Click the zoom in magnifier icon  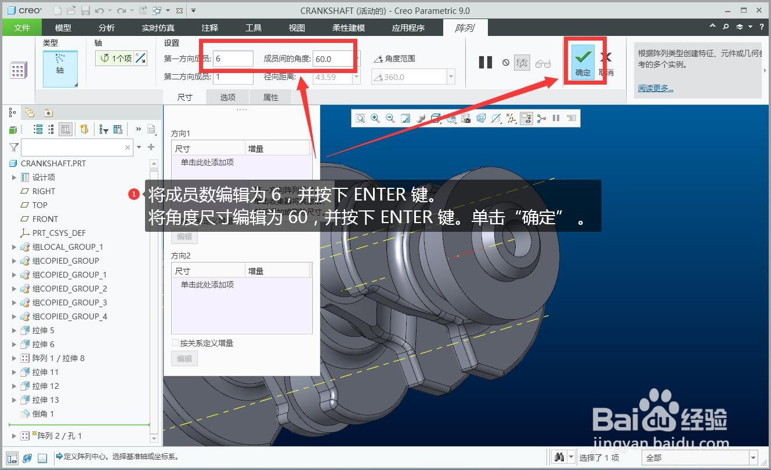point(375,118)
